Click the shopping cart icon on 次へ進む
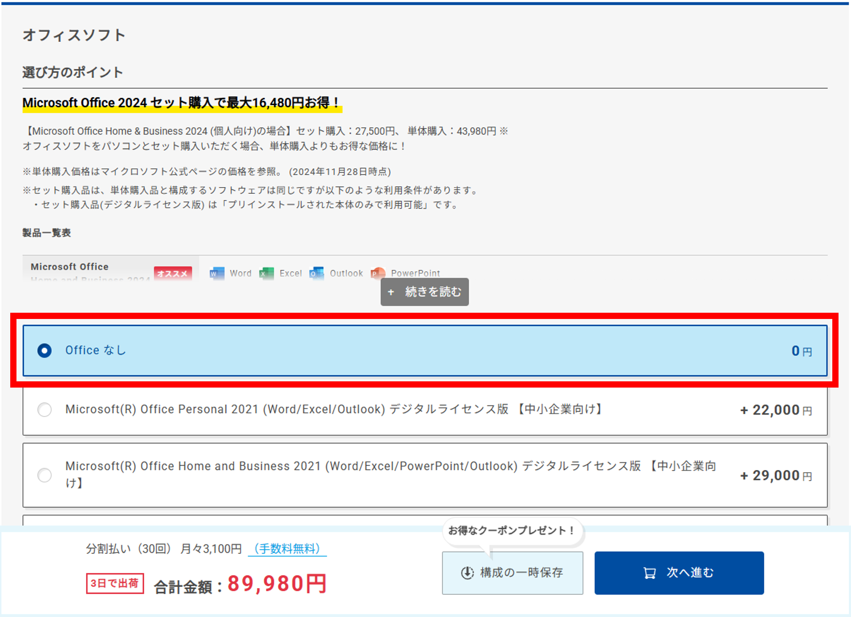851x617 pixels. coord(650,573)
